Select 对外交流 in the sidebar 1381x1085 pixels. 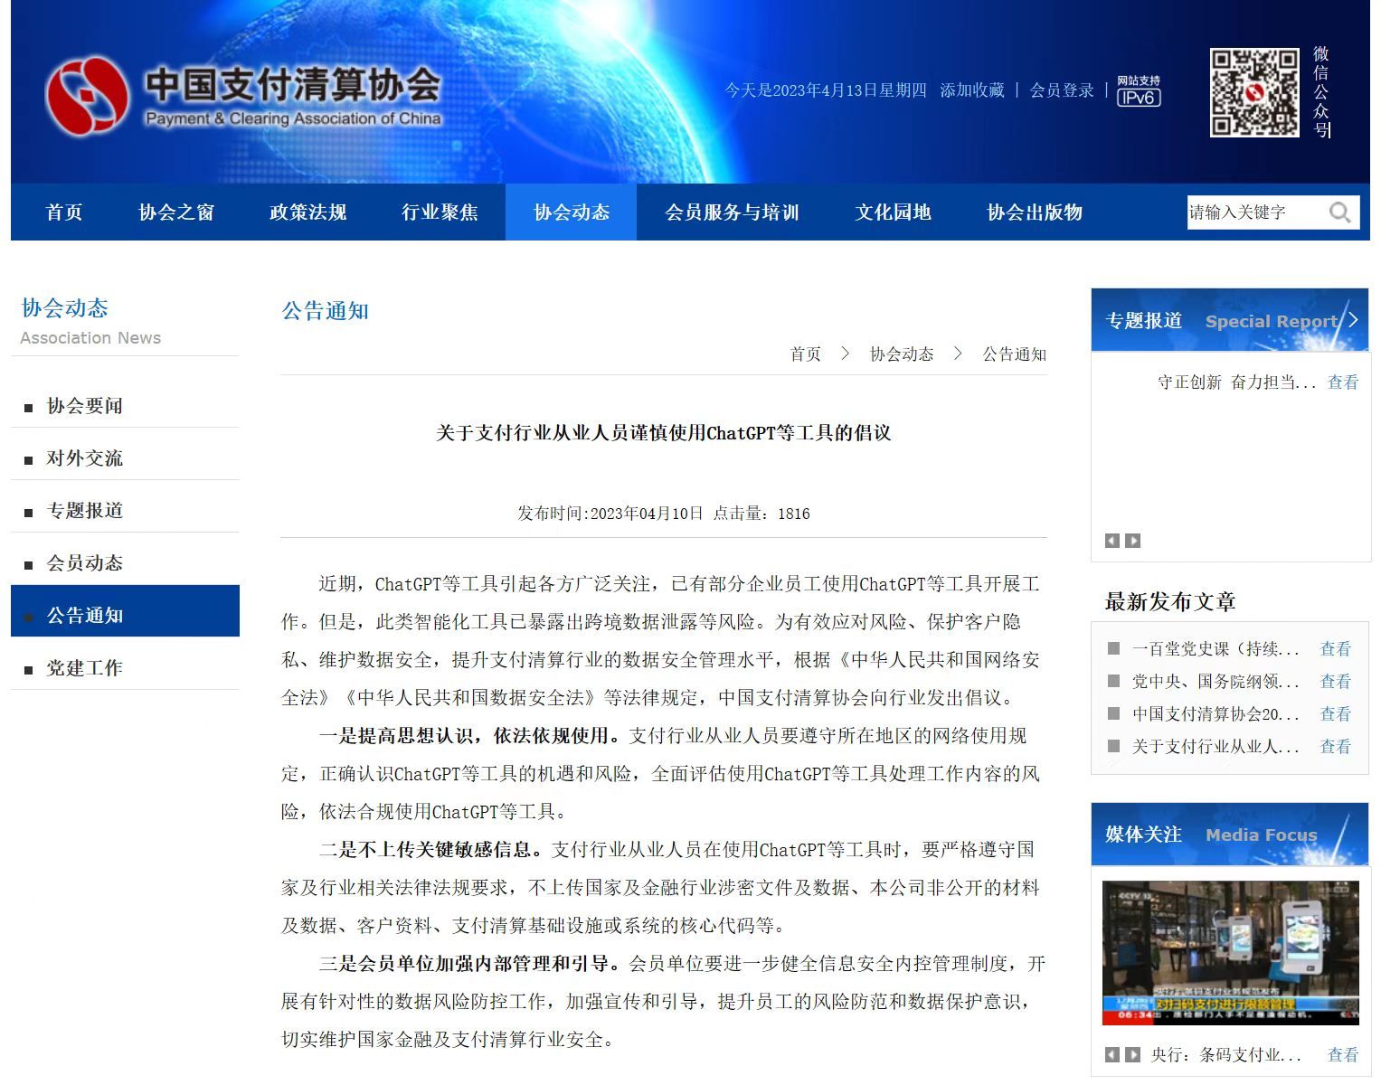coord(125,458)
